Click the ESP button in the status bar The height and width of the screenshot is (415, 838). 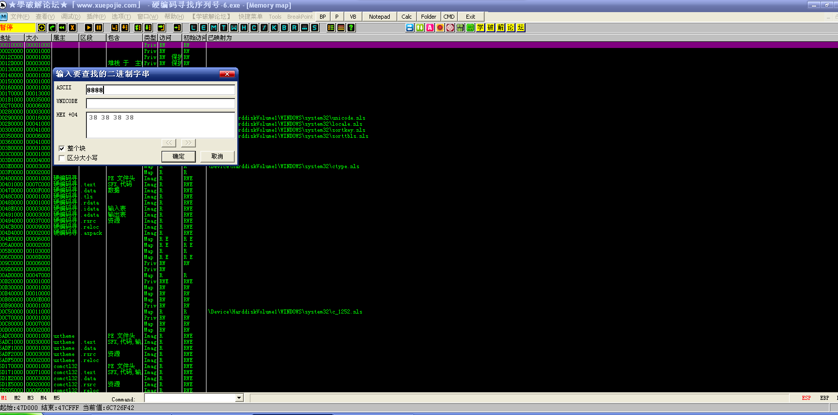coord(806,398)
